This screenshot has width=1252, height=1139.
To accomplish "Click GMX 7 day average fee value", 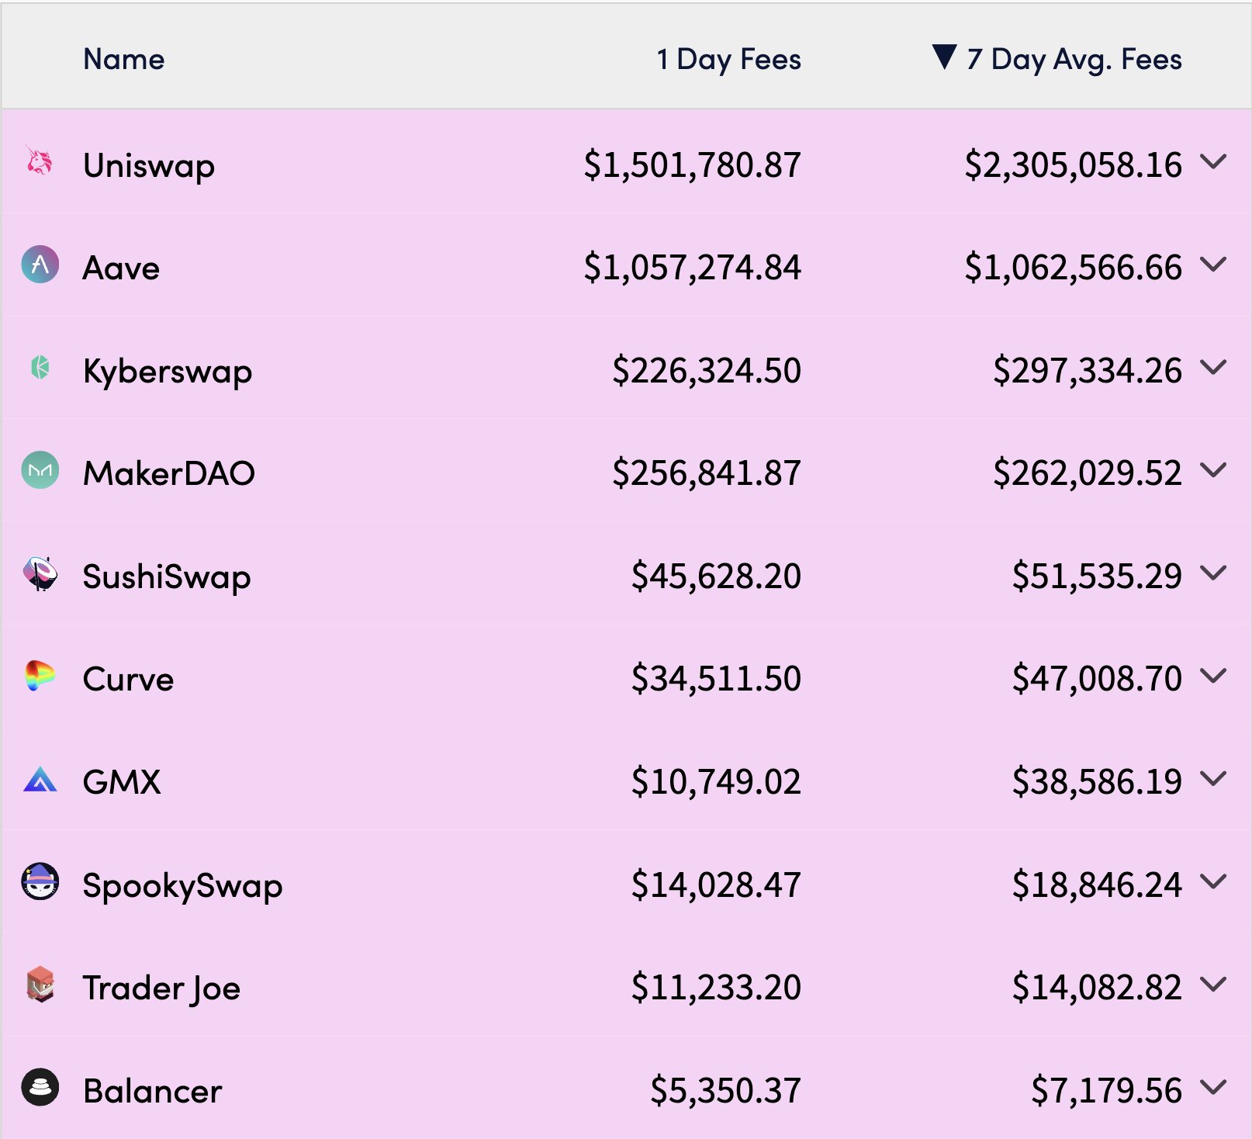I will [1096, 781].
